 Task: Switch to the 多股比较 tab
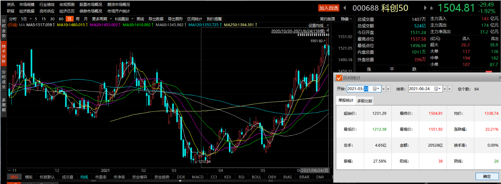(x=364, y=101)
